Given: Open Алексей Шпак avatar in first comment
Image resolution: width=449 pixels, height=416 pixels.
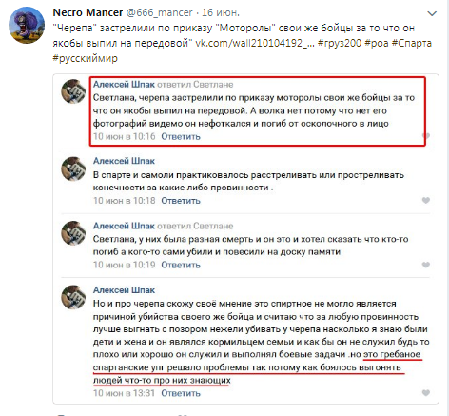Looking at the screenshot, I should click(73, 91).
